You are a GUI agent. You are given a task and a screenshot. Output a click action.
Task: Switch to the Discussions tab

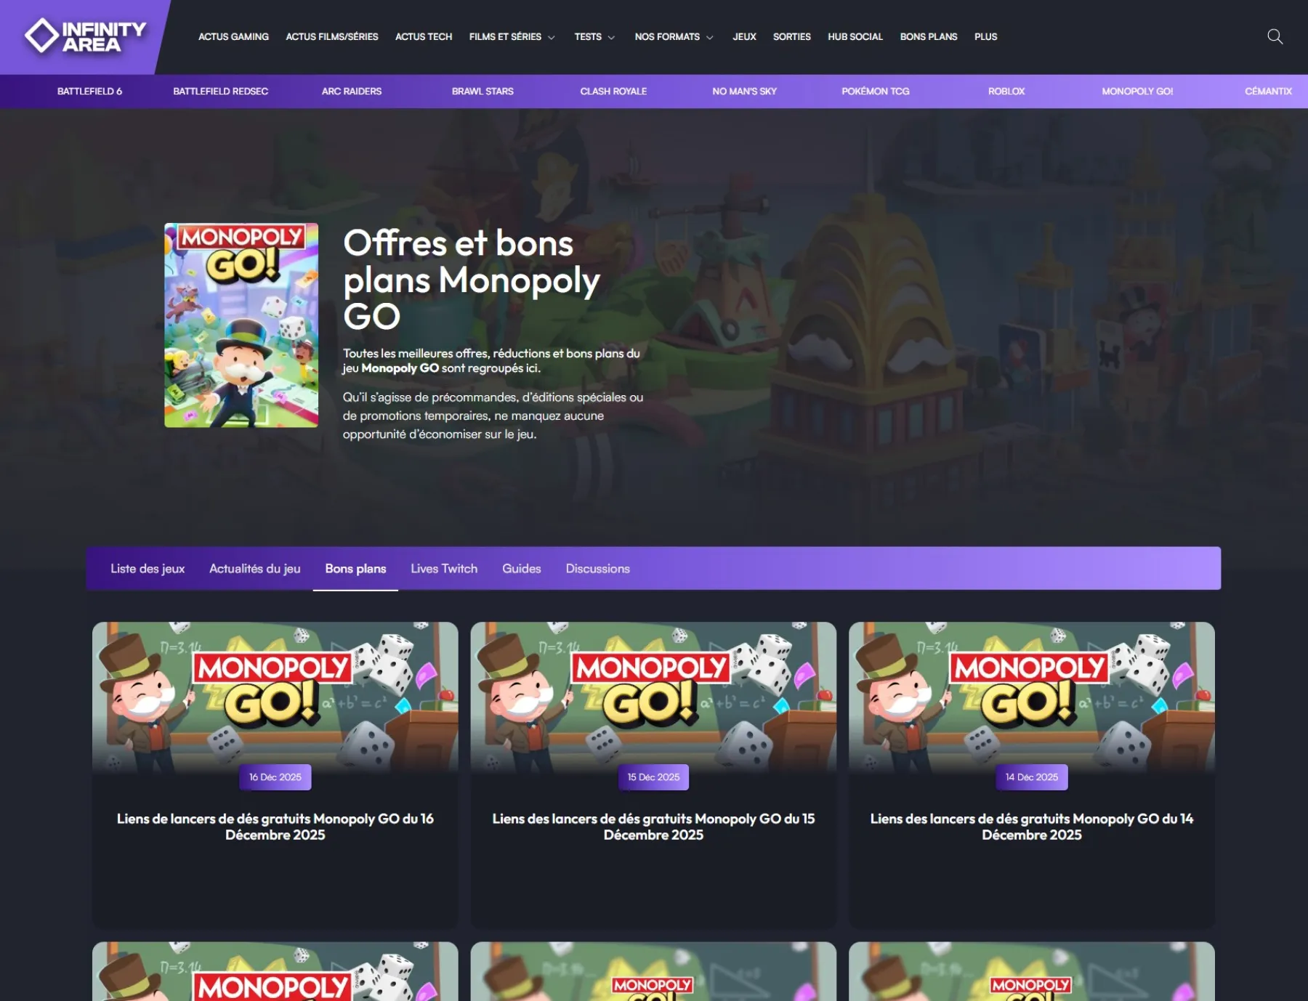point(597,569)
